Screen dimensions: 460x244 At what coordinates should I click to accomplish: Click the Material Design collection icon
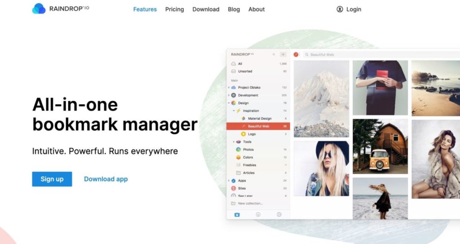tap(243, 118)
